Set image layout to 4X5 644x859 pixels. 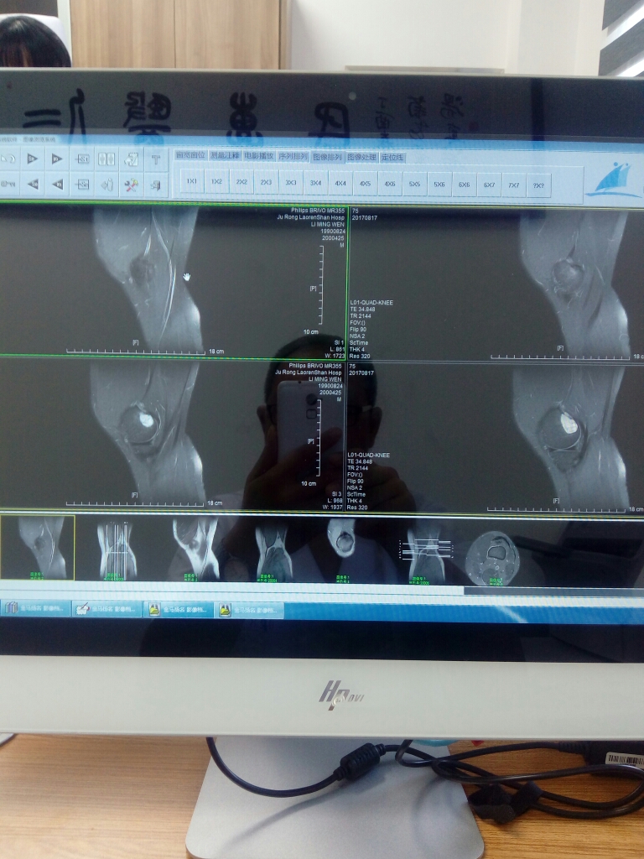click(366, 184)
